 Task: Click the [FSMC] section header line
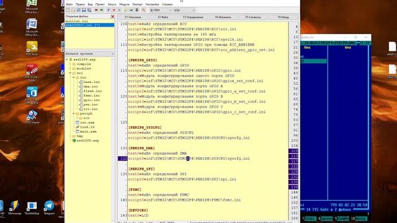tap(135, 190)
